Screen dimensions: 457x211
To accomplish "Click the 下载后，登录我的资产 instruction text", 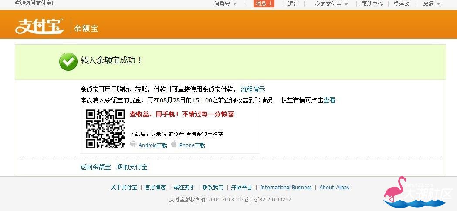I will point(176,134).
